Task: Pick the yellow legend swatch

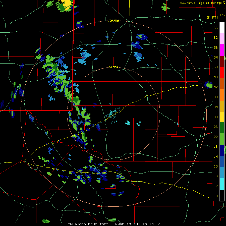Action: (222, 117)
